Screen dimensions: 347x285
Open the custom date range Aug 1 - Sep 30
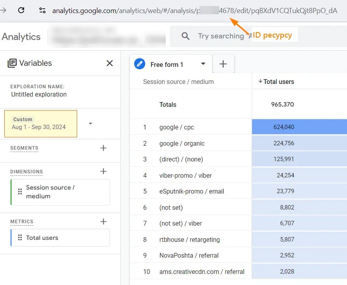coord(41,123)
